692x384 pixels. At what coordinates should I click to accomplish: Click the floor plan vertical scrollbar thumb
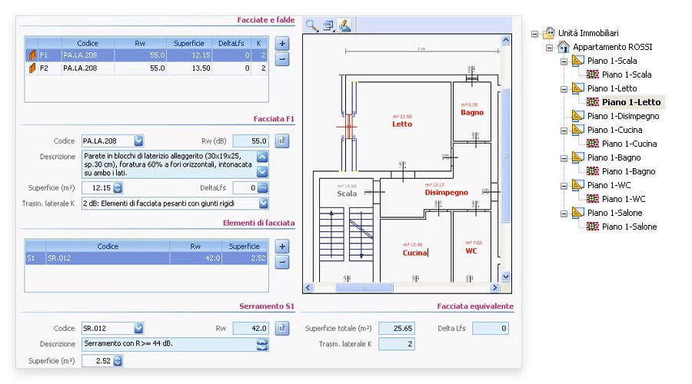506,156
